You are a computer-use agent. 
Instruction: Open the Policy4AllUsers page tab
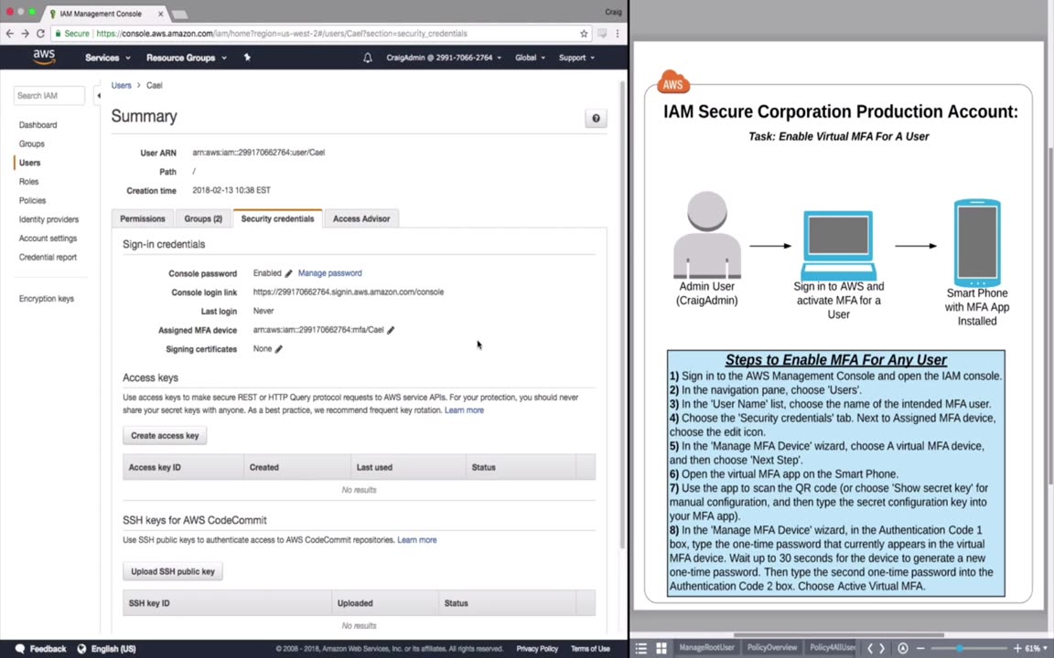(x=833, y=647)
